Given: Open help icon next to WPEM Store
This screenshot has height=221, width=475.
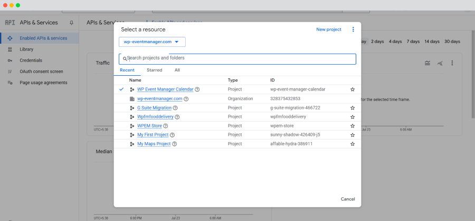Looking at the screenshot, I should point(165,126).
